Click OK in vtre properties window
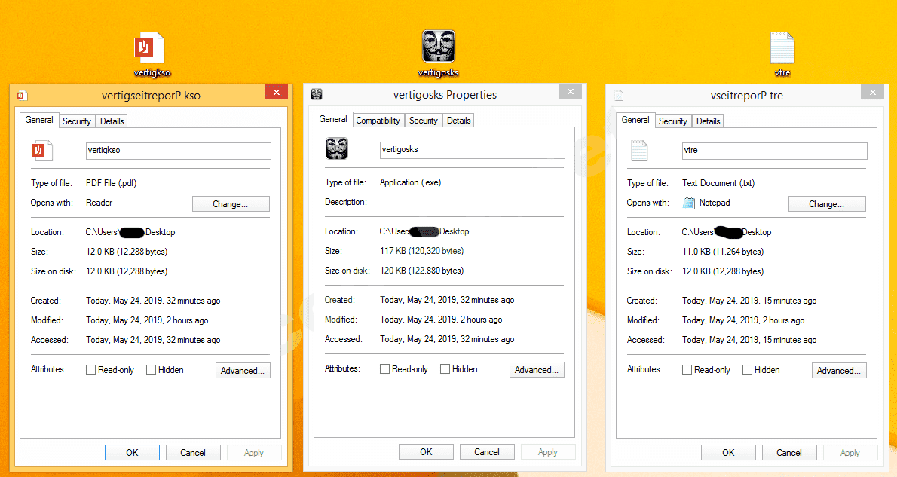The image size is (897, 477). [x=728, y=452]
